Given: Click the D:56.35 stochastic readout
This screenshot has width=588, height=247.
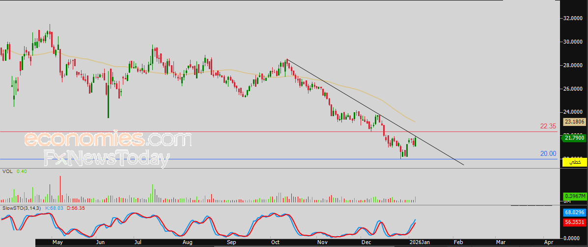Looking at the screenshot, I should 76,208.
